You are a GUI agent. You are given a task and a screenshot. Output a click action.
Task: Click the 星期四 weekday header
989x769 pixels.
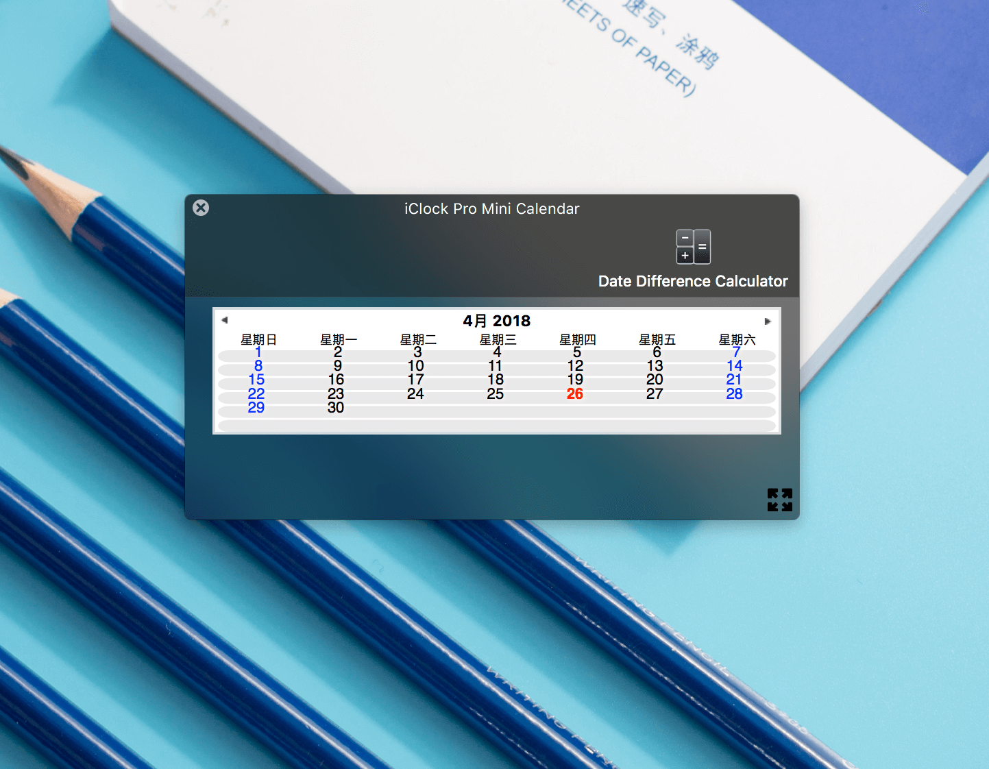coord(578,339)
